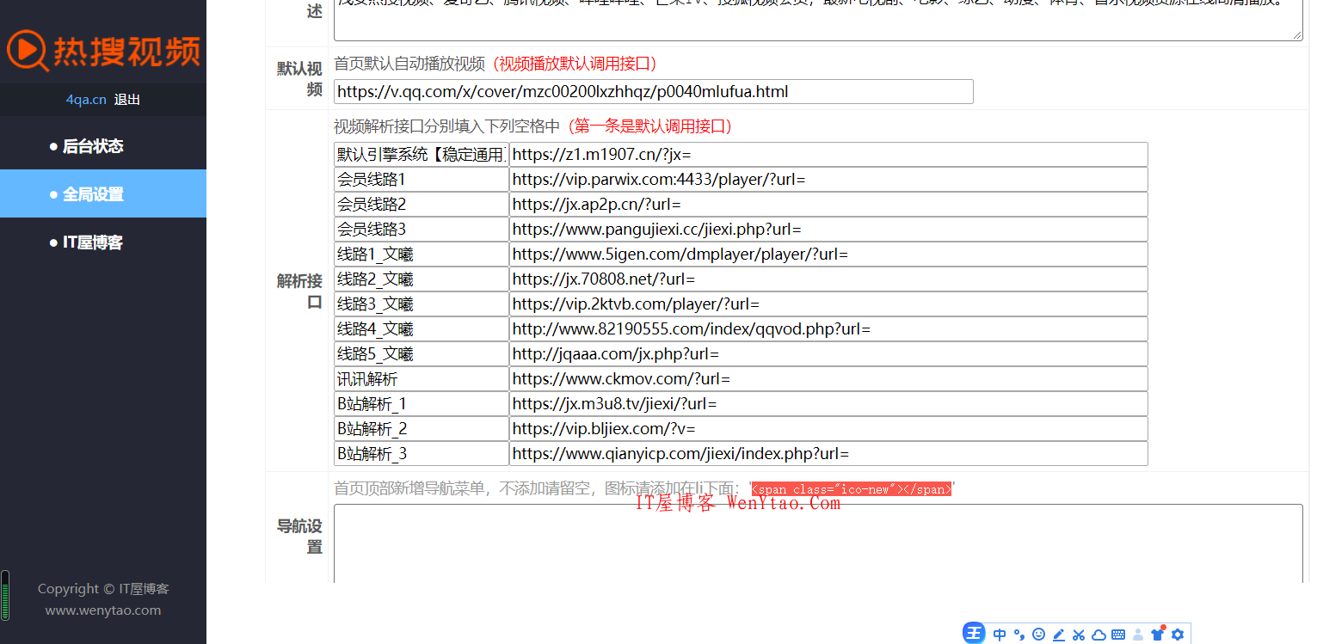The height and width of the screenshot is (644, 1317).
Task: Open IT屋博客 in the sidebar
Action: coord(103,242)
